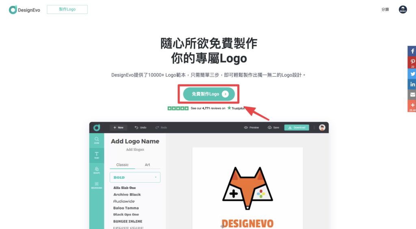Screen dimensions: 416x229
Task: Select the DESIGNEVO text on canvas
Action: pos(247,223)
